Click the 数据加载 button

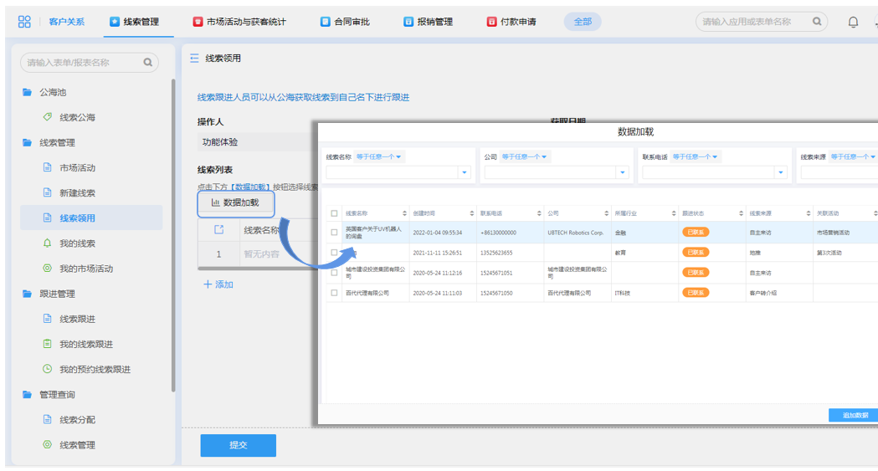[235, 202]
